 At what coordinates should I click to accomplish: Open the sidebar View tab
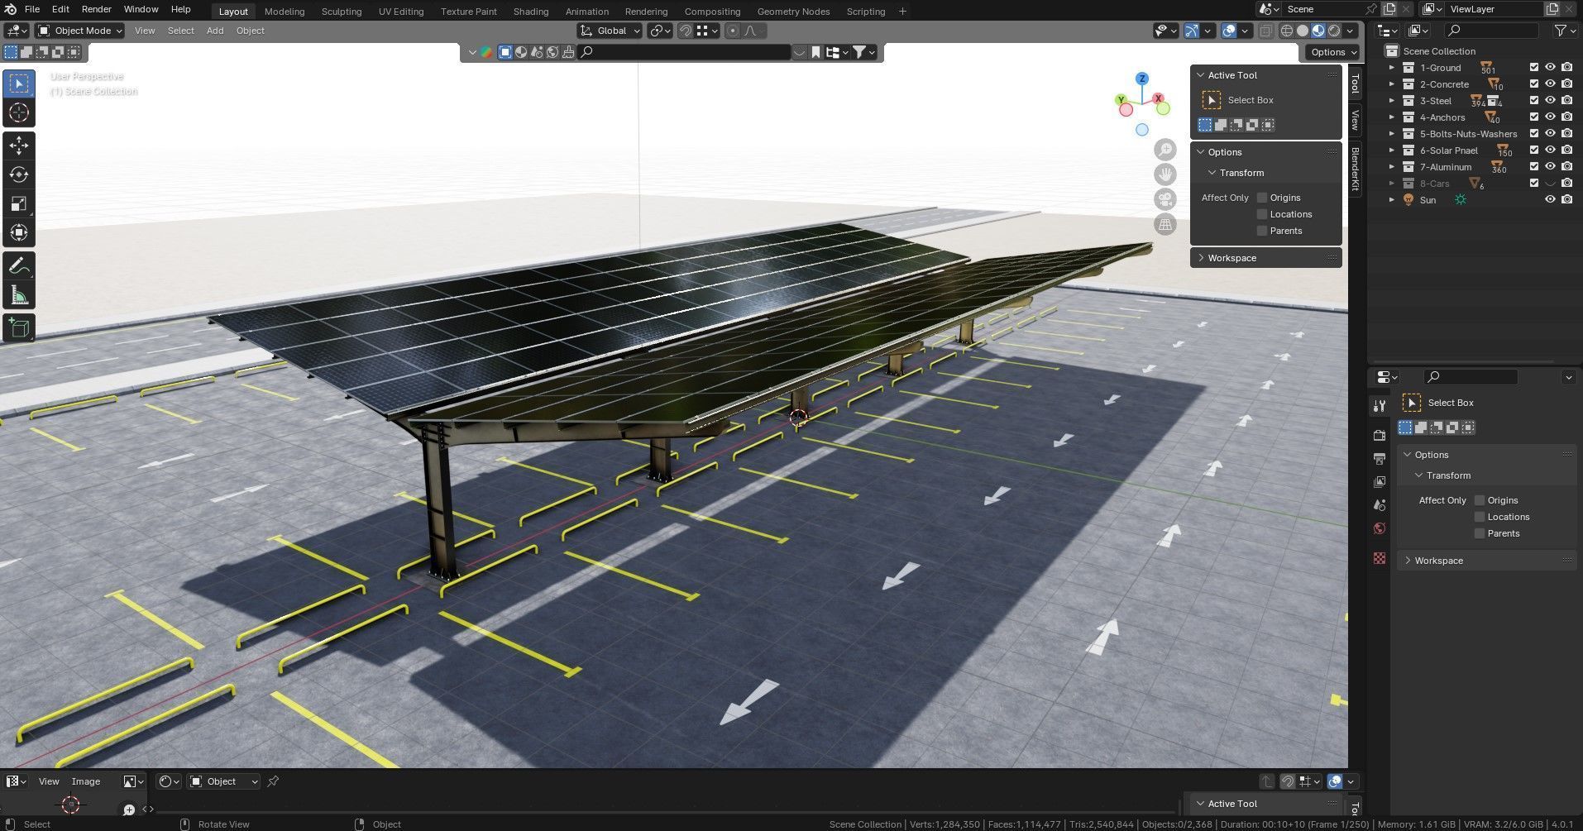point(1355,120)
